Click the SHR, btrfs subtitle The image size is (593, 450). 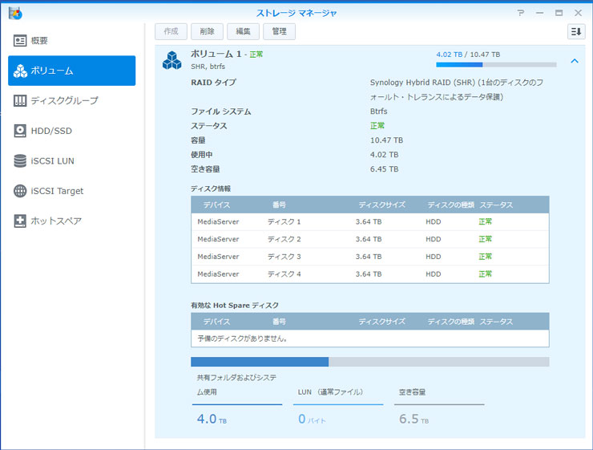[x=208, y=67]
